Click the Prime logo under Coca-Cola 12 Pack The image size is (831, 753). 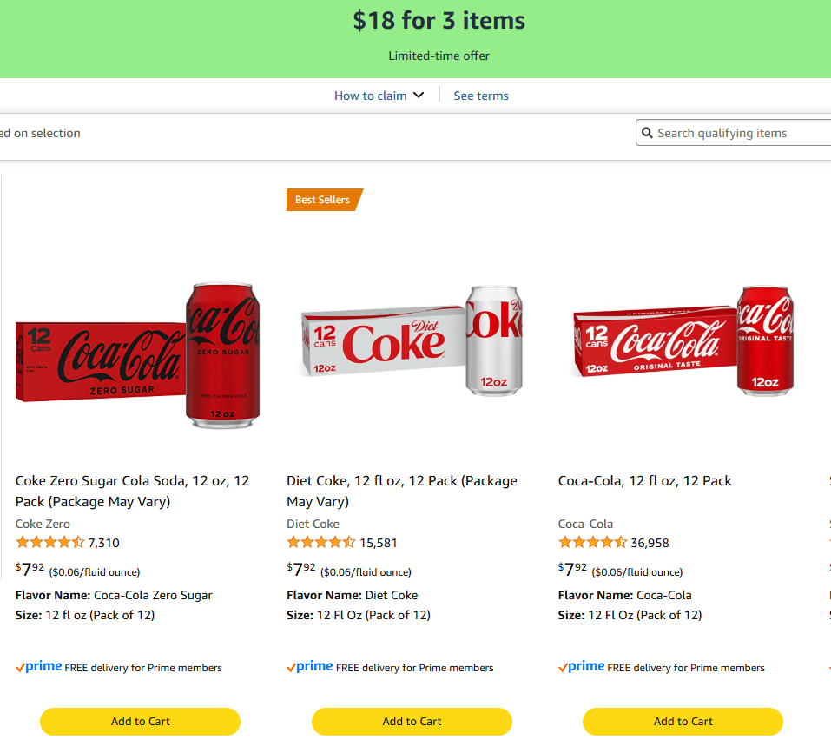point(580,667)
